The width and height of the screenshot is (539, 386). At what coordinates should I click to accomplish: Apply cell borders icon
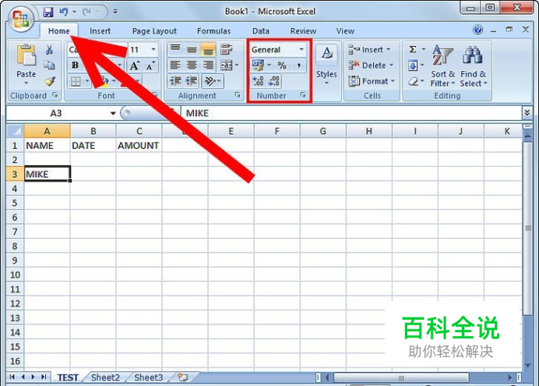[76, 81]
